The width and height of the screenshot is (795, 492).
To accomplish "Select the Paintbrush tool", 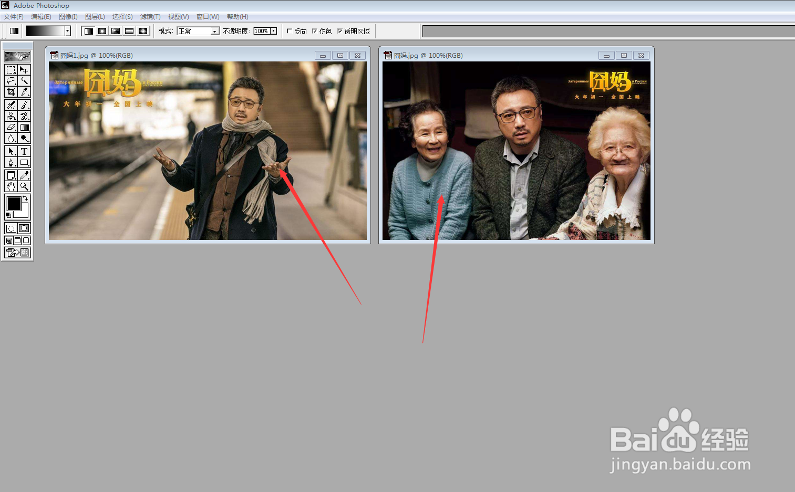I will 24,105.
